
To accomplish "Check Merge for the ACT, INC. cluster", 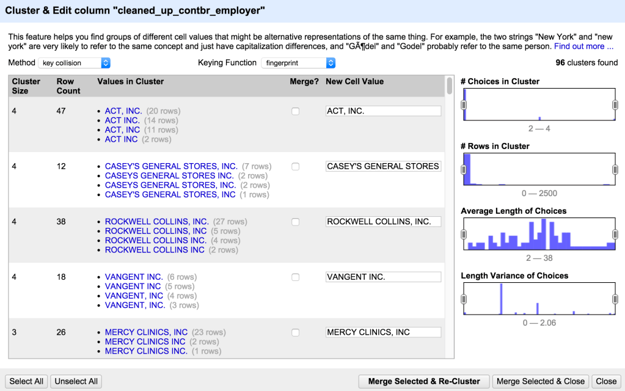I will click(295, 111).
